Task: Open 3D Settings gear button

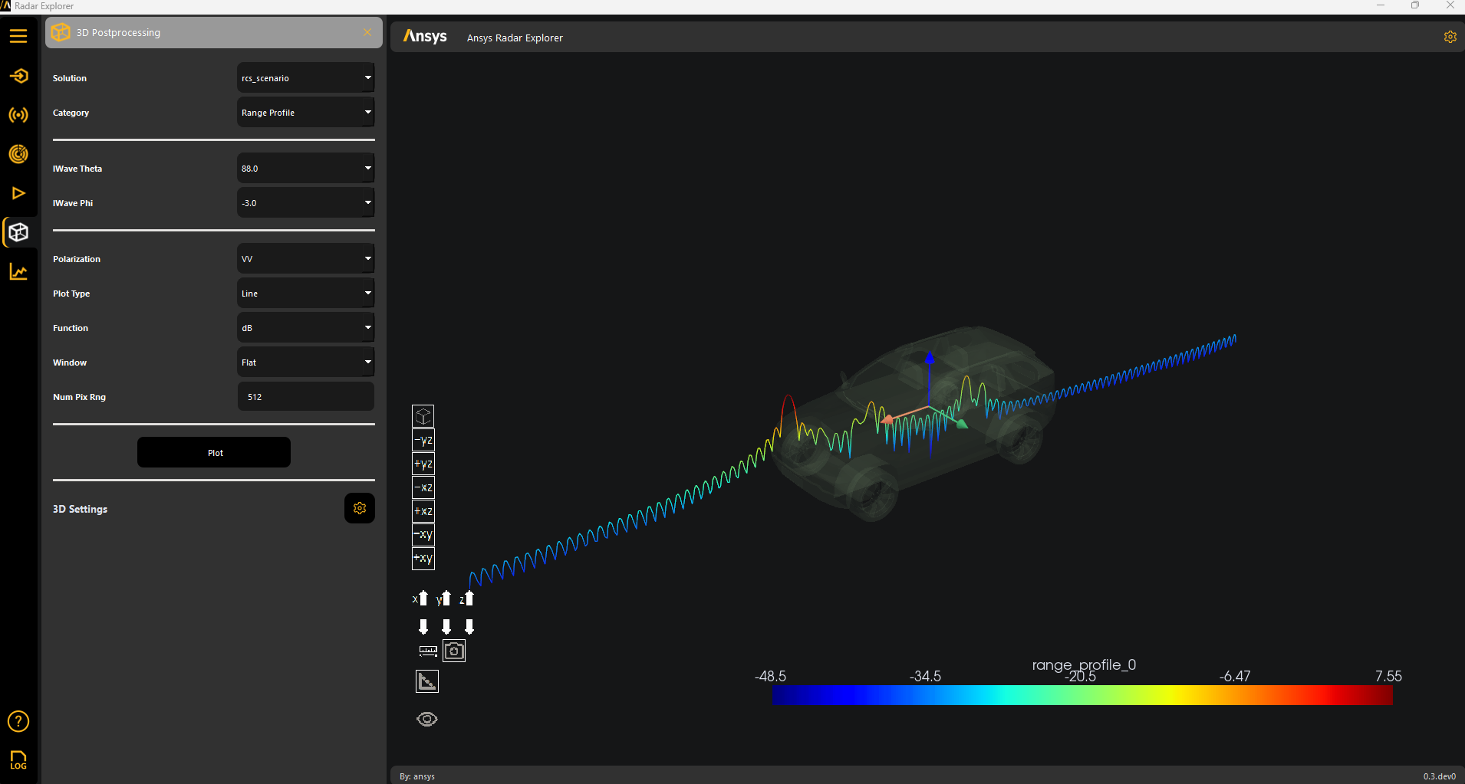Action: 360,508
